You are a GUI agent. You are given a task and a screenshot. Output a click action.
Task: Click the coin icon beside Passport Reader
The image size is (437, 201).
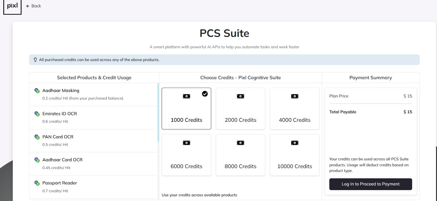point(37,183)
